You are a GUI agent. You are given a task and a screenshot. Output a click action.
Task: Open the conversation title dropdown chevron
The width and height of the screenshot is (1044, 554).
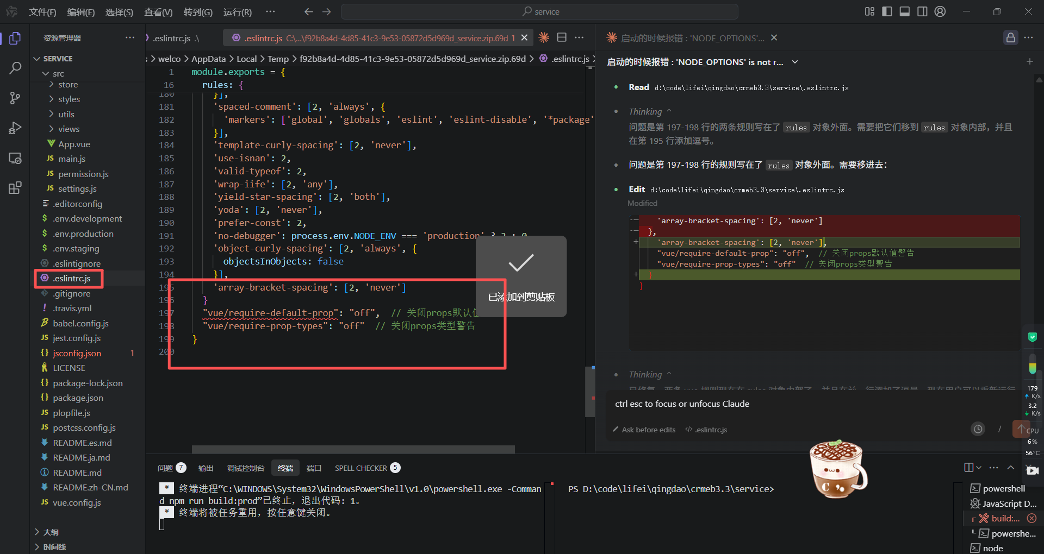[795, 62]
